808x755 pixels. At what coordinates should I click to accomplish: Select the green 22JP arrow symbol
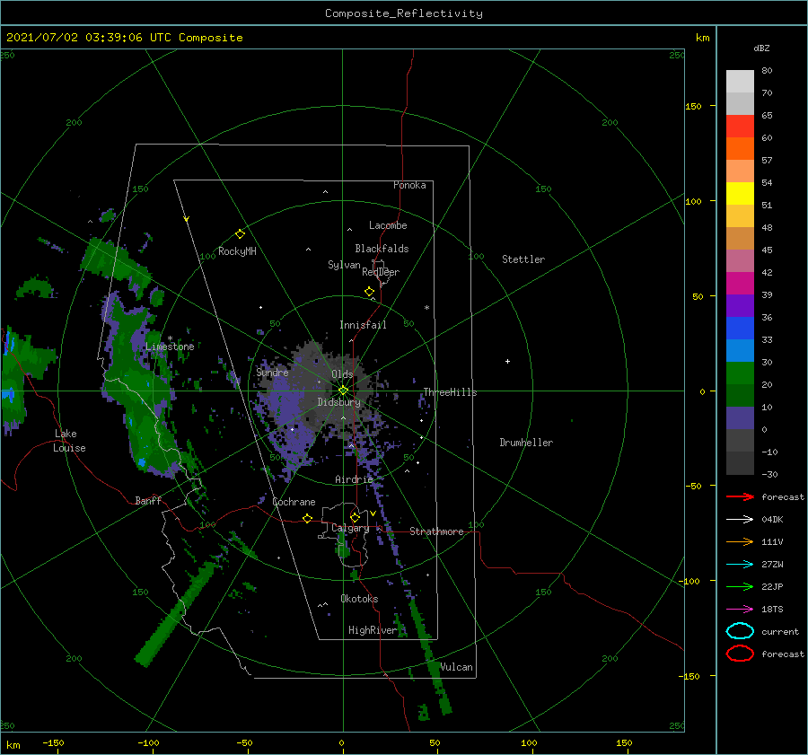coord(740,586)
